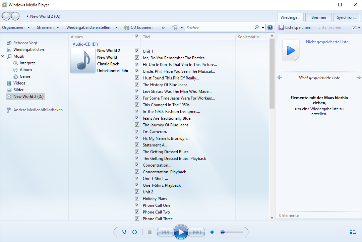Select Musik in the navigation tree
362x242 pixels.
tap(18, 56)
